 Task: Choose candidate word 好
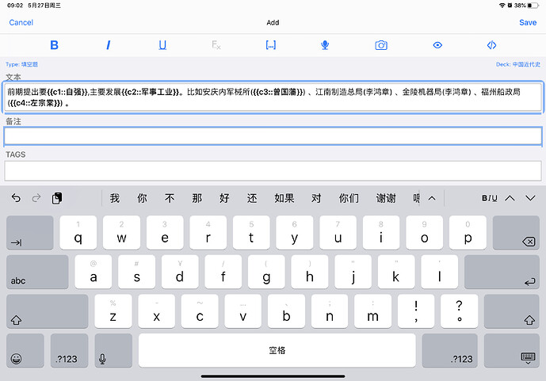coord(224,198)
